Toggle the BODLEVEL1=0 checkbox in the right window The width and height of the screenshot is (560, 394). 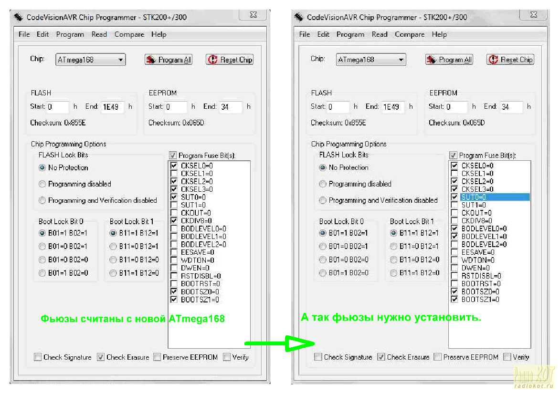[x=454, y=236]
